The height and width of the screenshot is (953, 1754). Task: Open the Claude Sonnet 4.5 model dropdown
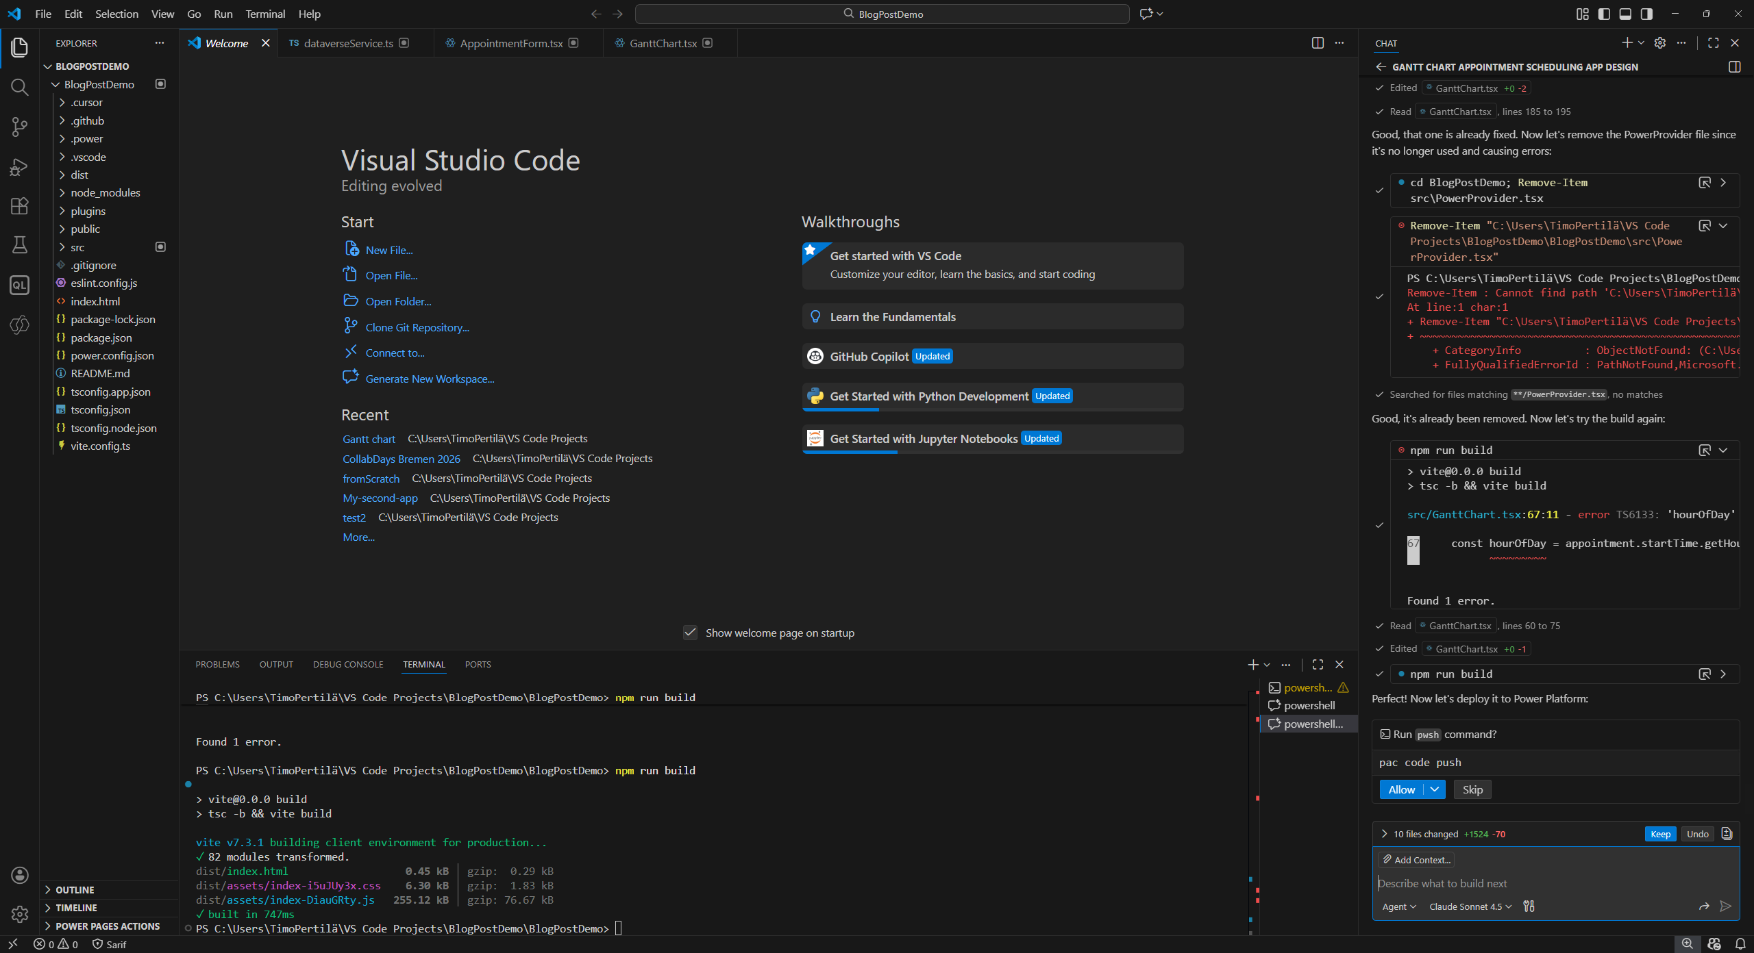[x=1470, y=906]
